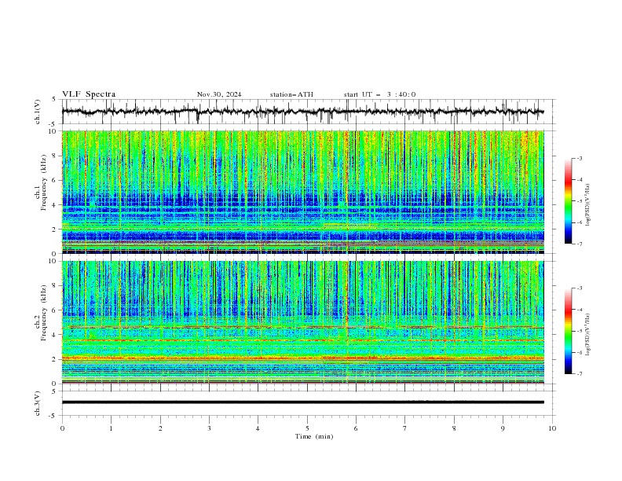This screenshot has height=481, width=622.
Task: Click the "Time (min)" axis label
Action: (x=314, y=436)
